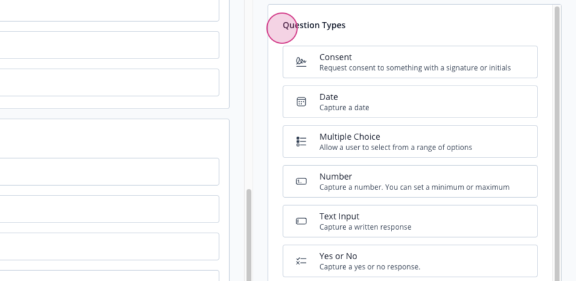Add a Multiple Choice question
This screenshot has width=576, height=281.
[x=410, y=142]
